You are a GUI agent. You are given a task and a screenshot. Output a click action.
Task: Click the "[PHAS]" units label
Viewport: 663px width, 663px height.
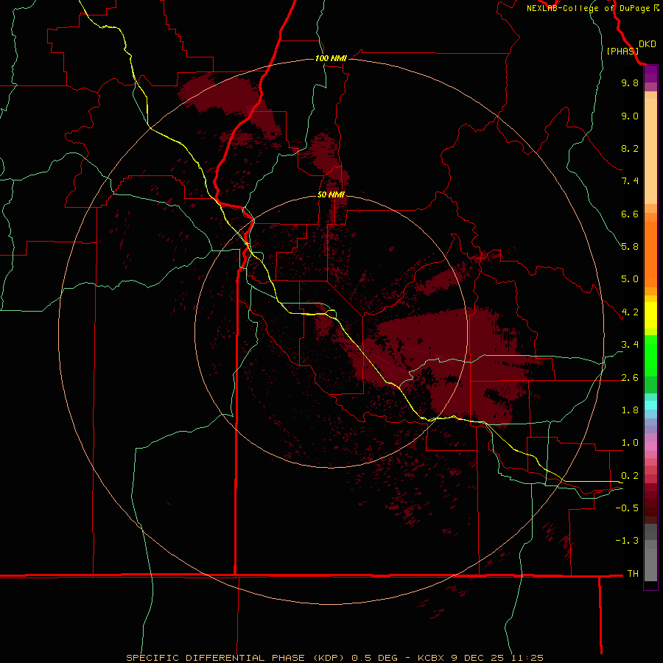[x=622, y=51]
